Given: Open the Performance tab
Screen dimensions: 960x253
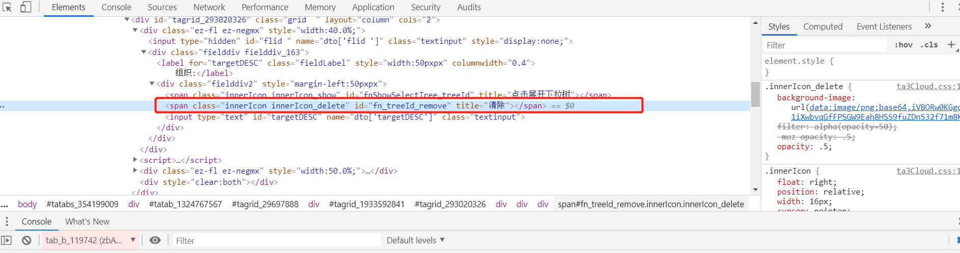Looking at the screenshot, I should tap(265, 7).
